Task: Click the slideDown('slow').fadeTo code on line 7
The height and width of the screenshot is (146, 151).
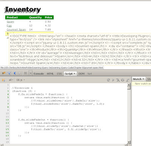Action: point(68,104)
